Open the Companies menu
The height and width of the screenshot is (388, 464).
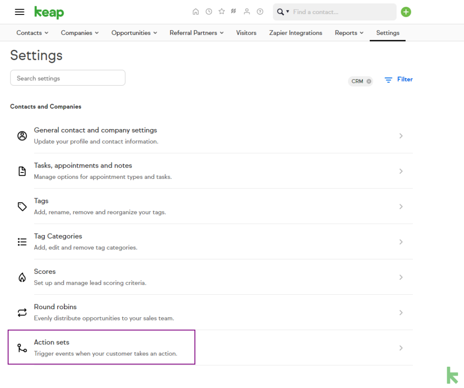(x=80, y=33)
